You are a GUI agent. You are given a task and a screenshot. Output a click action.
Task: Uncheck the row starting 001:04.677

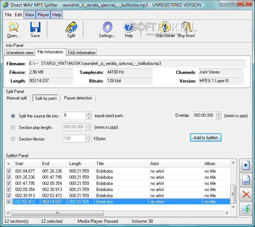[x=9, y=171]
